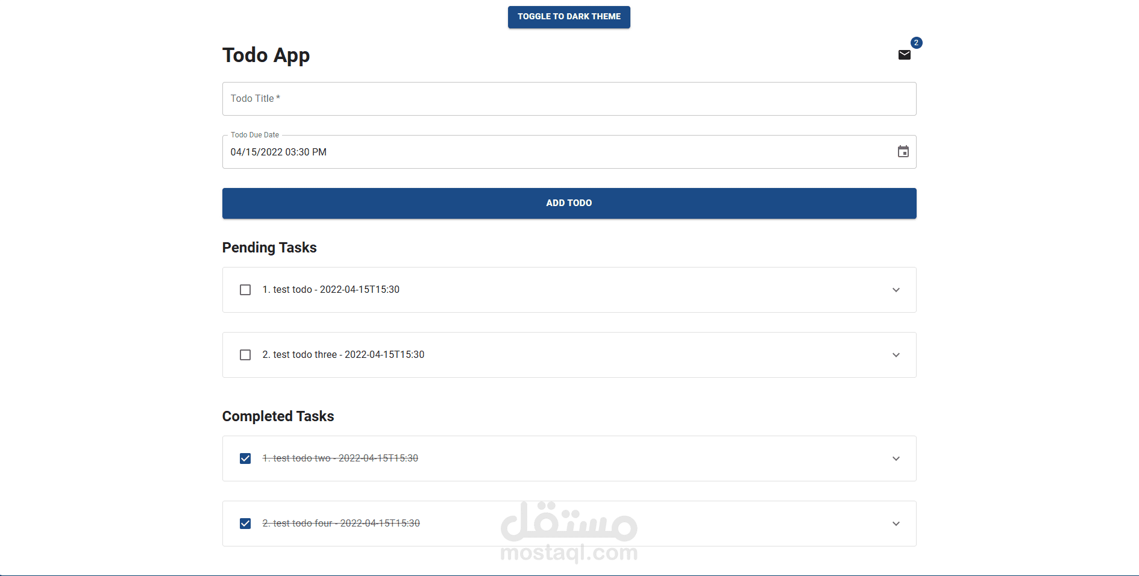
Task: Click the Completed Tasks heading
Action: pos(278,416)
